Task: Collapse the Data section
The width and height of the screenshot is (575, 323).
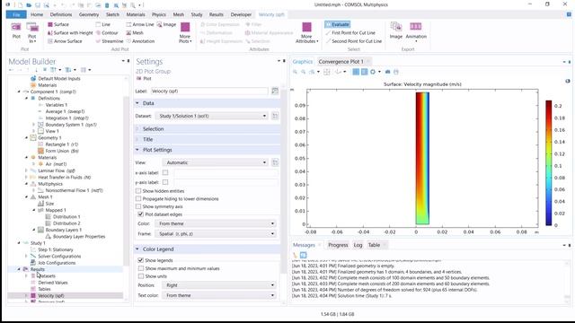Action: (x=208, y=103)
